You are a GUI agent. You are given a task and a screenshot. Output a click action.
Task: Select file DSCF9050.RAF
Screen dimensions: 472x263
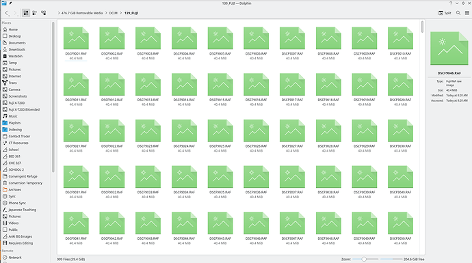pyautogui.click(x=400, y=228)
